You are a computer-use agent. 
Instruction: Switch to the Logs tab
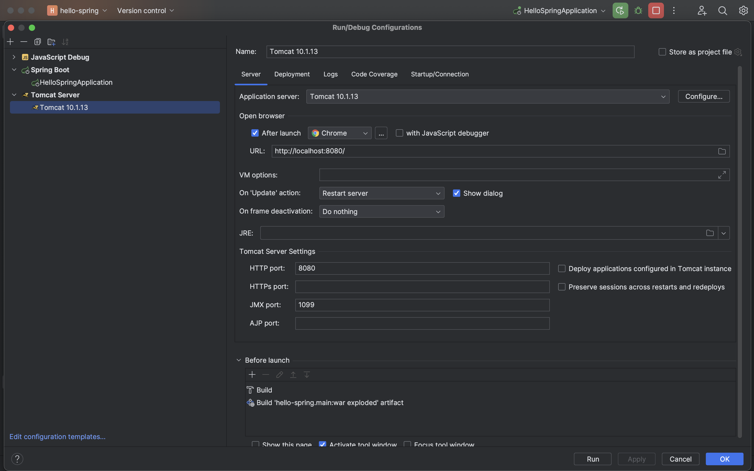point(331,74)
